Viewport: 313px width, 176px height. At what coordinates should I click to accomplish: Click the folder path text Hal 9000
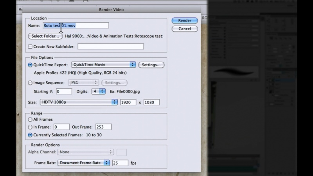(x=114, y=36)
